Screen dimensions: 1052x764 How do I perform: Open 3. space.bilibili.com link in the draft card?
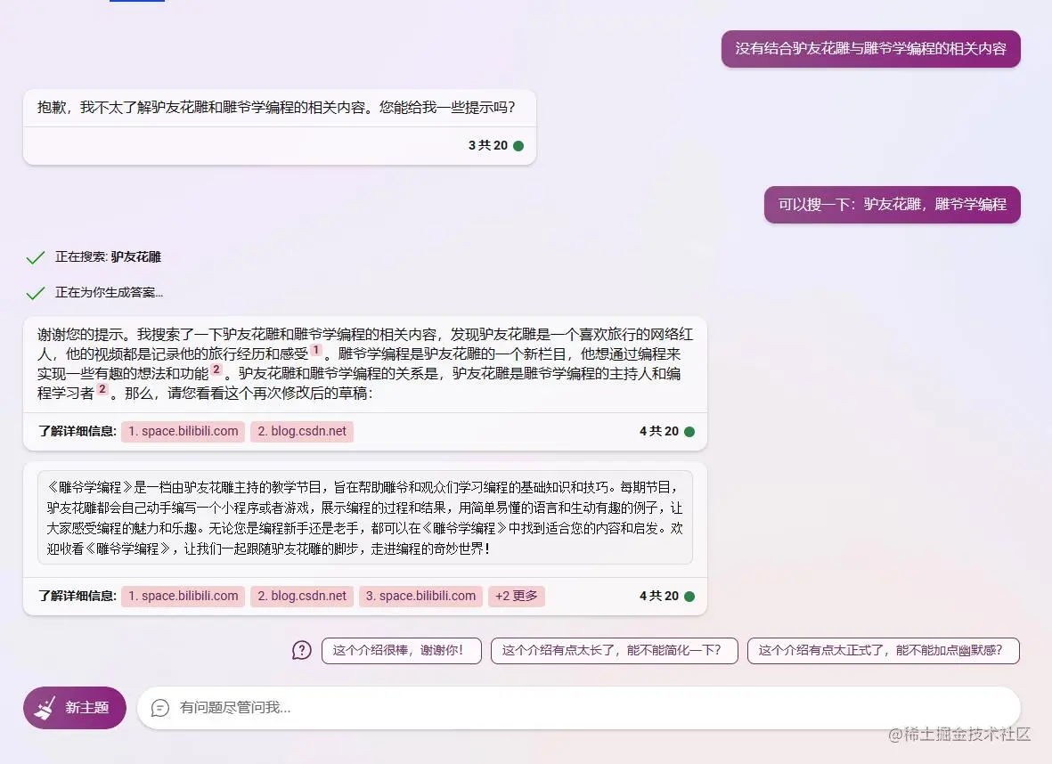[420, 596]
